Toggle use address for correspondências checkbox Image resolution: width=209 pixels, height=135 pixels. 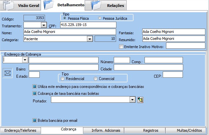pos(34,87)
